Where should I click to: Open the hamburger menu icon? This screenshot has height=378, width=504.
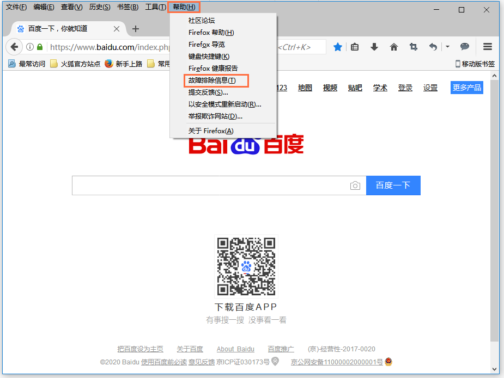click(488, 47)
